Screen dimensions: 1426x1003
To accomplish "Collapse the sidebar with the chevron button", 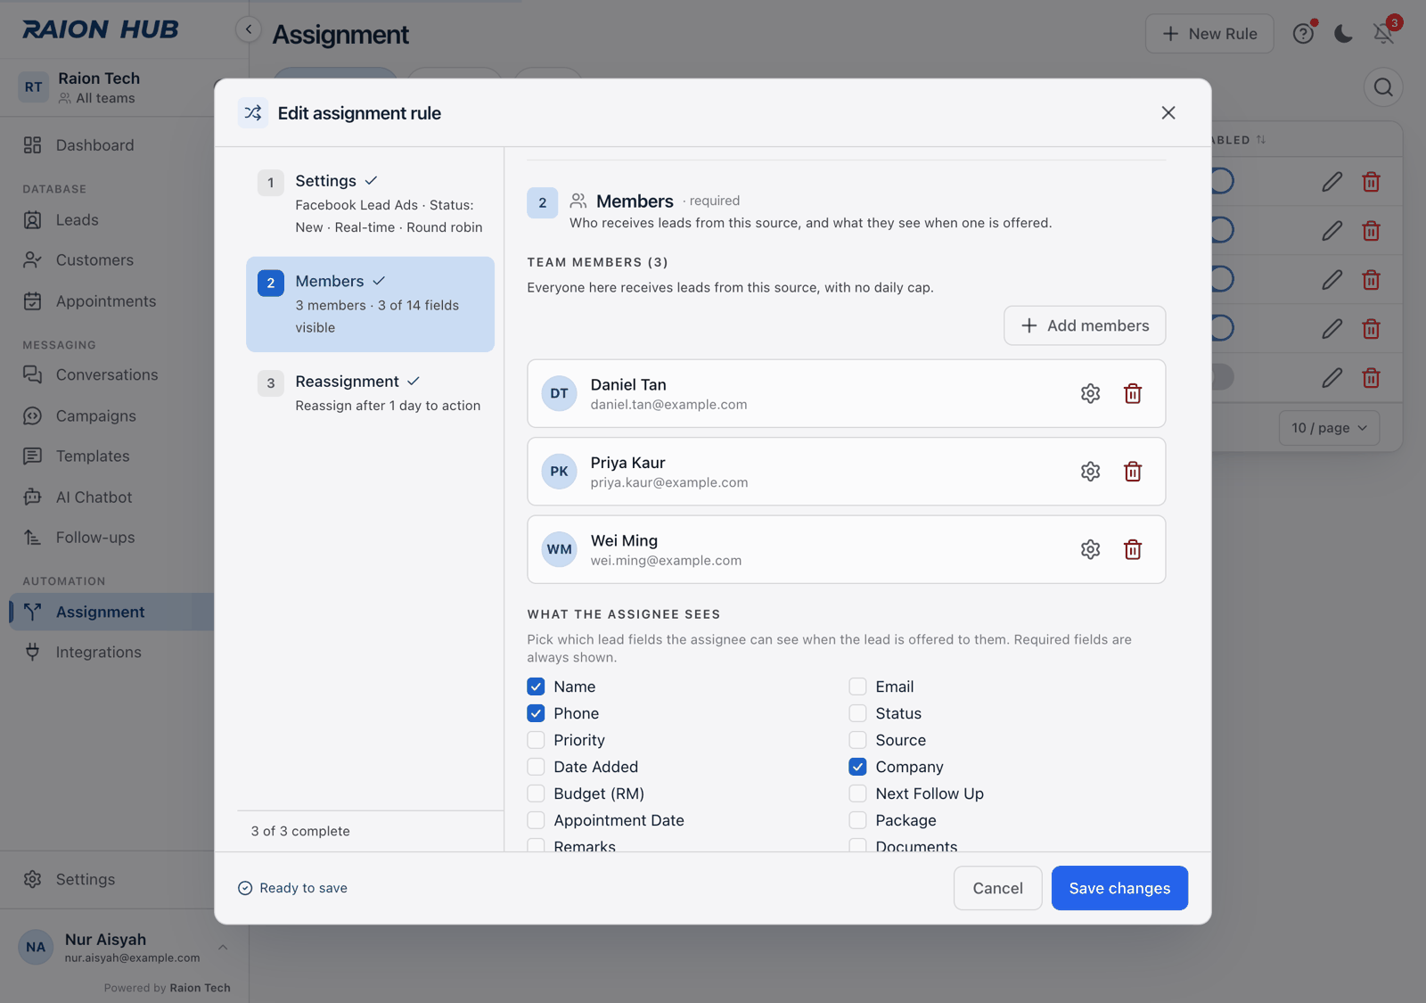I will pos(249,29).
